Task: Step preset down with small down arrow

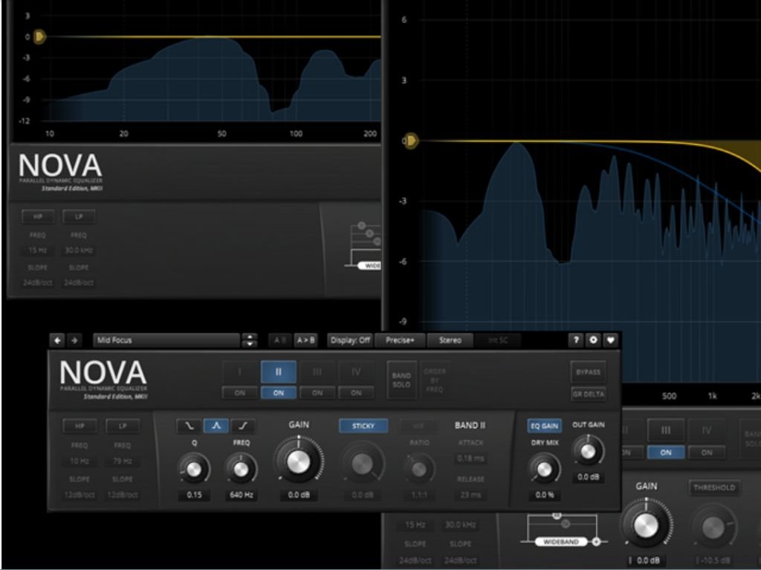Action: click(250, 344)
